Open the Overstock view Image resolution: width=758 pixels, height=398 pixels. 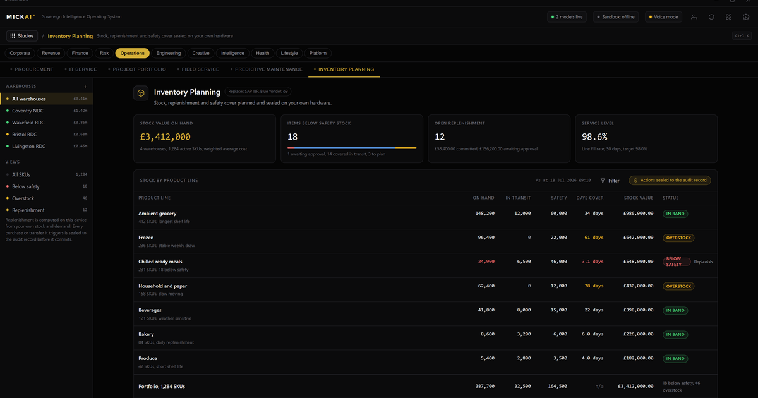point(46,198)
